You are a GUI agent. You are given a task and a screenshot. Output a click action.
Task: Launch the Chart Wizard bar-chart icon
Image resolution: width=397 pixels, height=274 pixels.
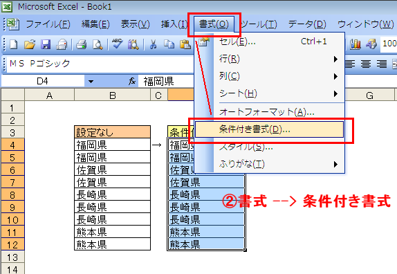click(356, 44)
